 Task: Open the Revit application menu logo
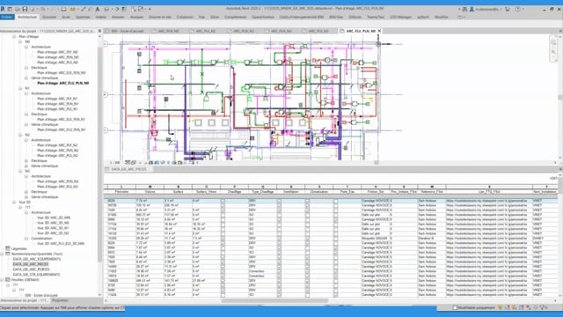[x=3, y=9]
